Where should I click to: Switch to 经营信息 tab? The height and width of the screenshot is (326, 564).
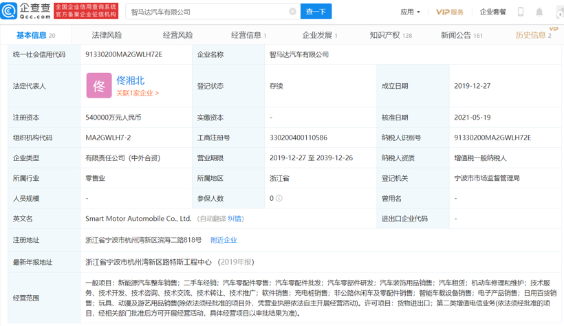point(248,35)
